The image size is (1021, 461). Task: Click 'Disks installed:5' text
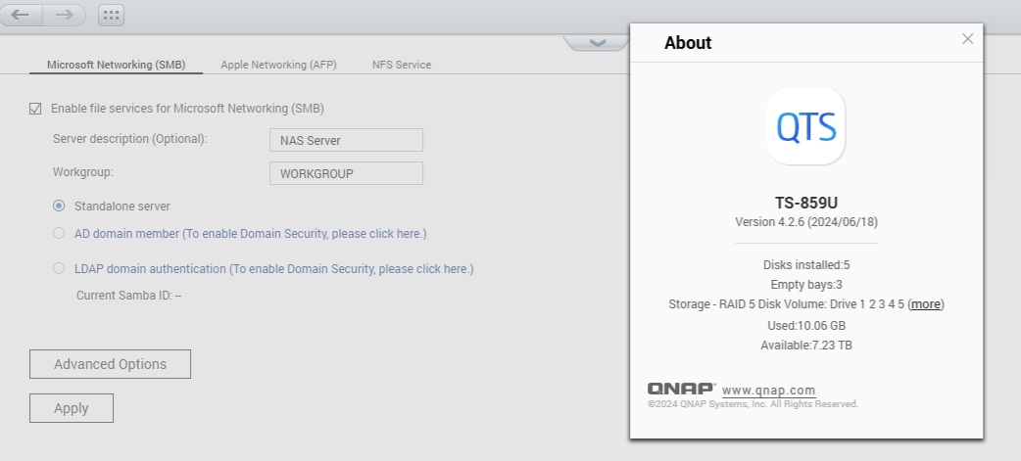[x=806, y=265]
